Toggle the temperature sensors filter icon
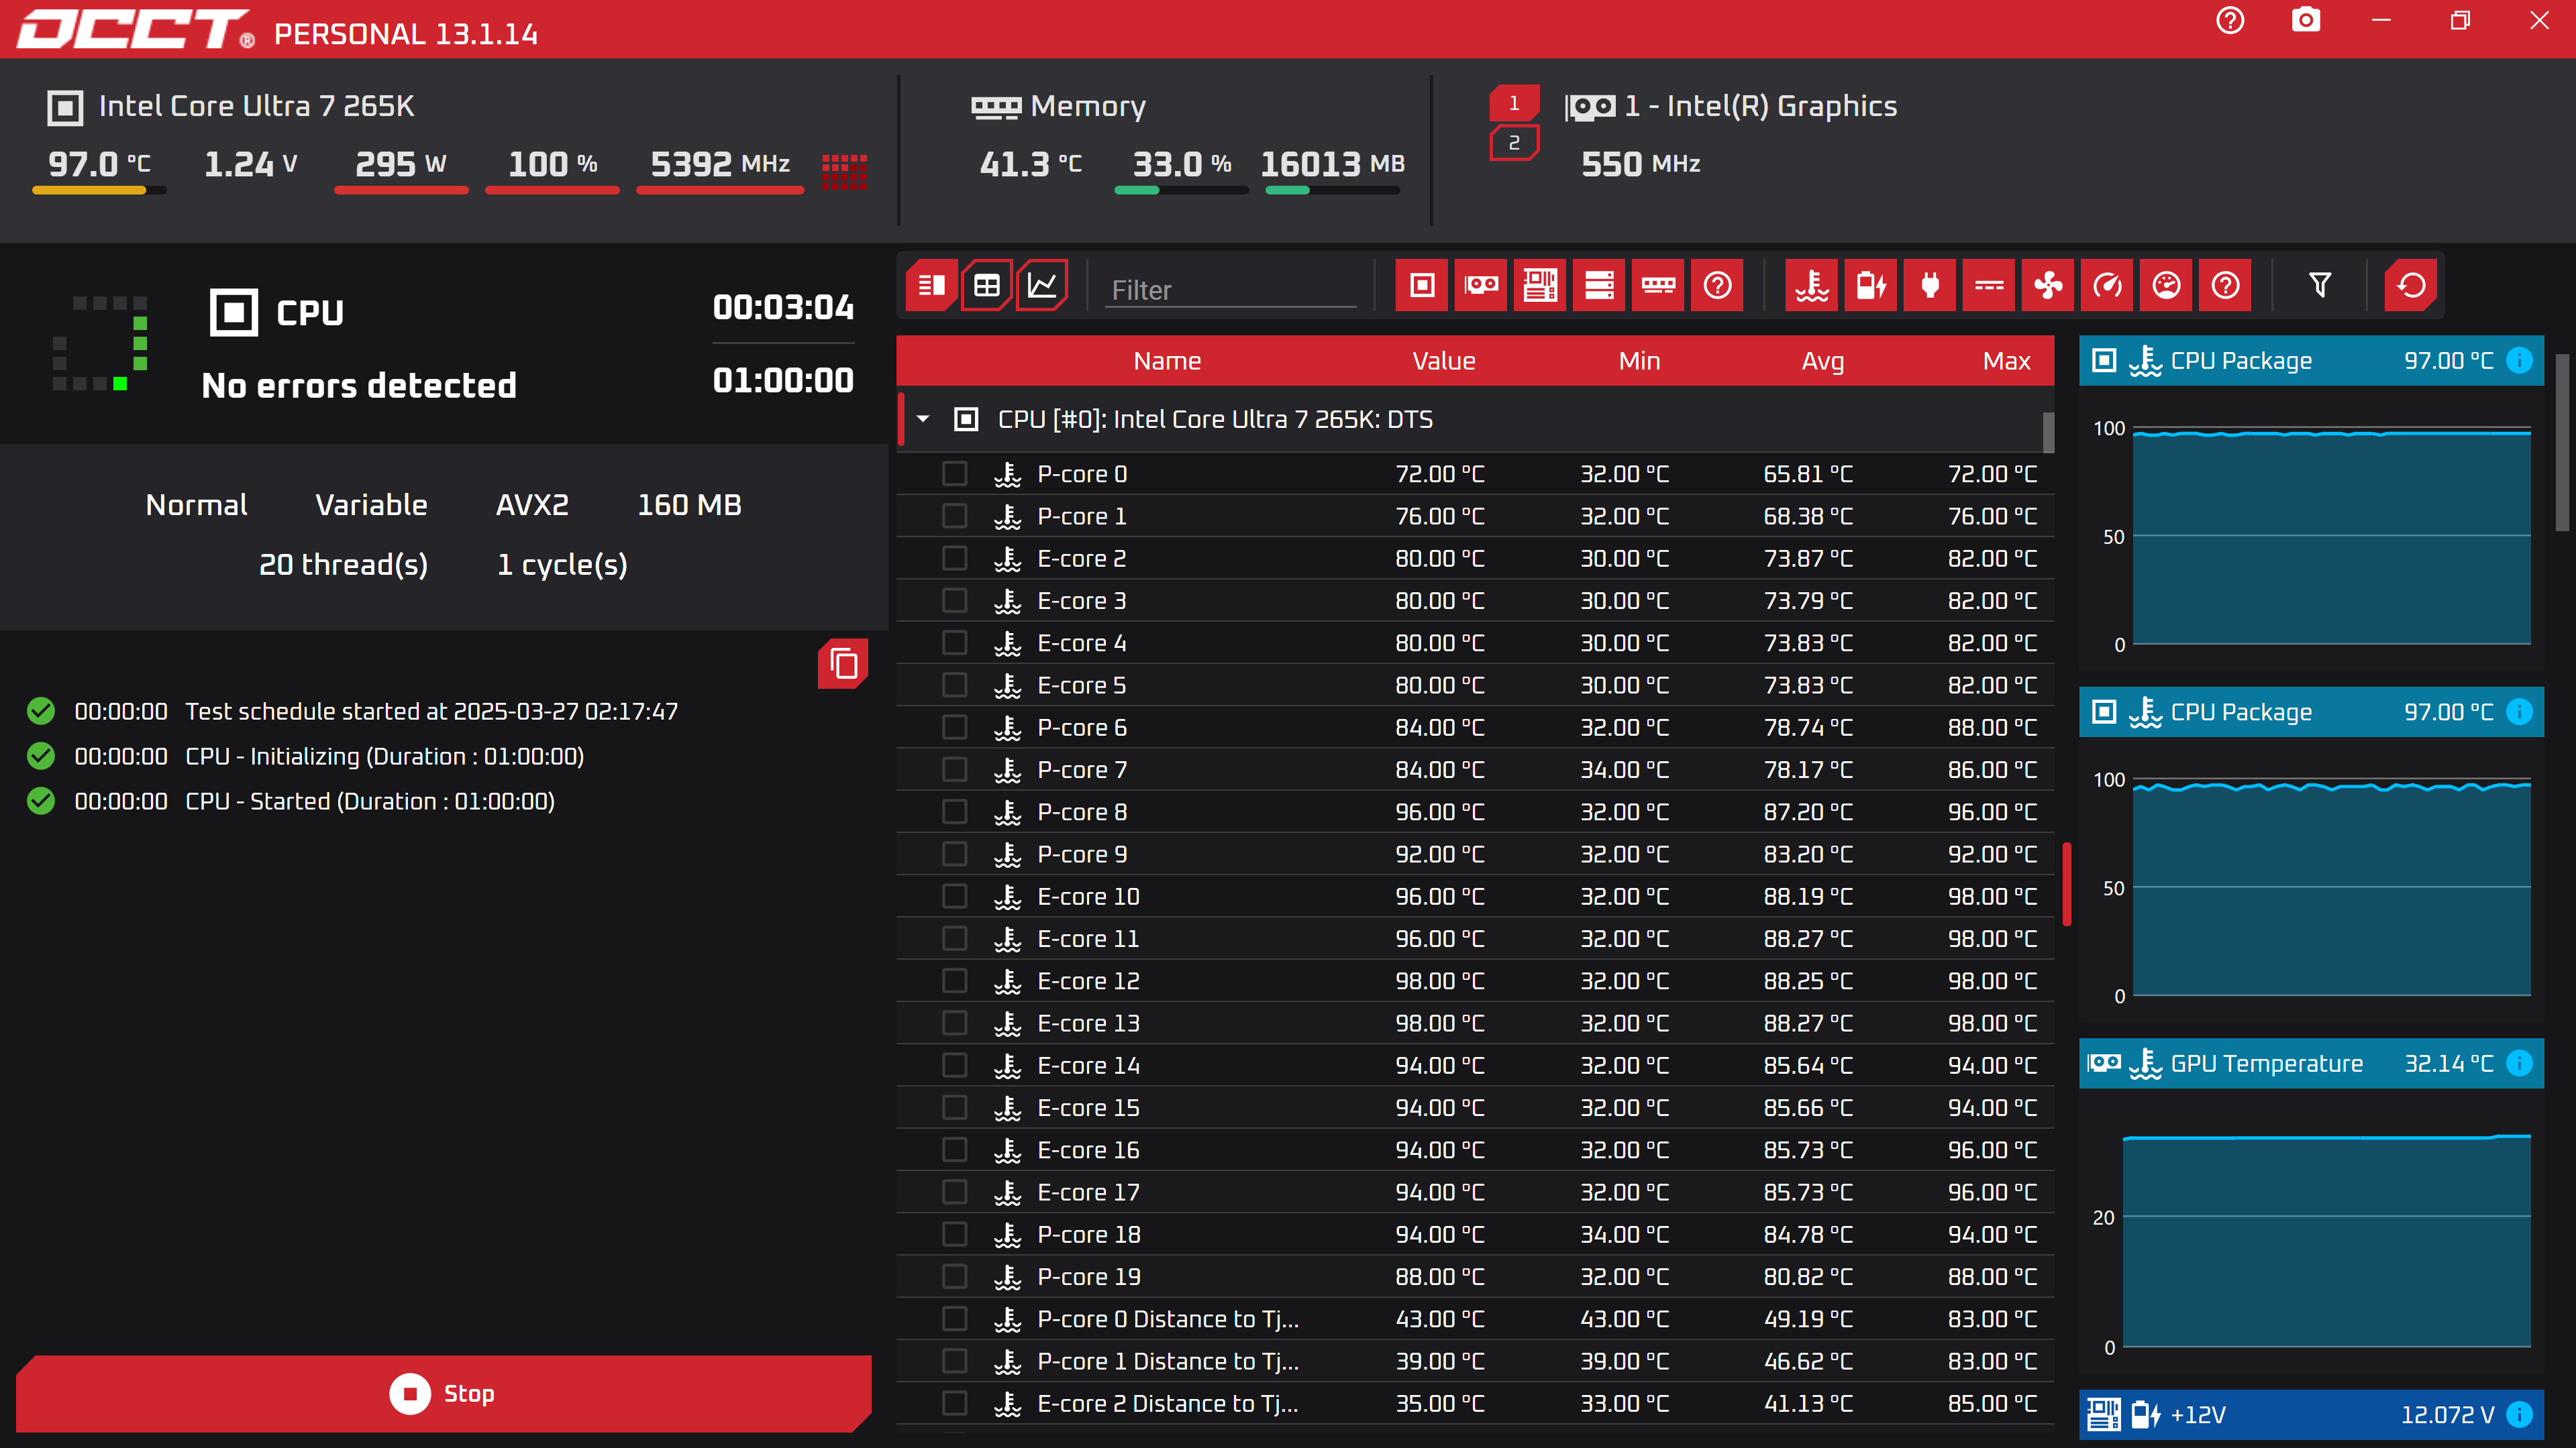 coord(1811,286)
